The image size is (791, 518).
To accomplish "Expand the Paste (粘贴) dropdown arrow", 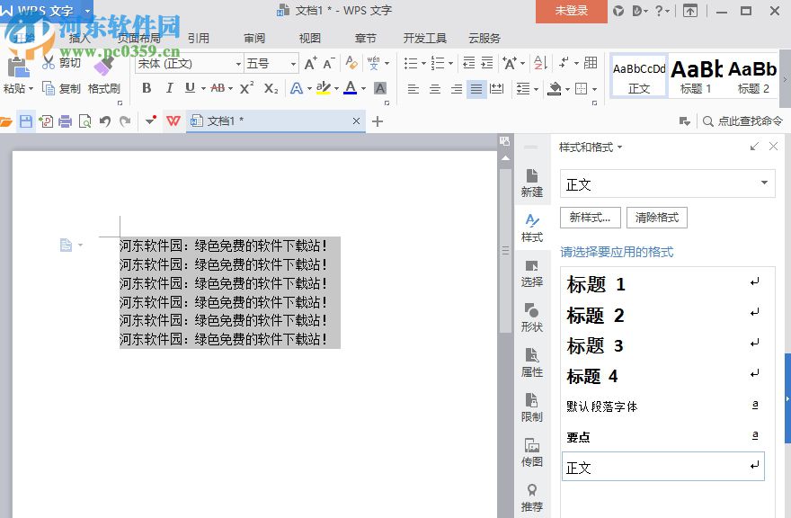I will tap(31, 89).
